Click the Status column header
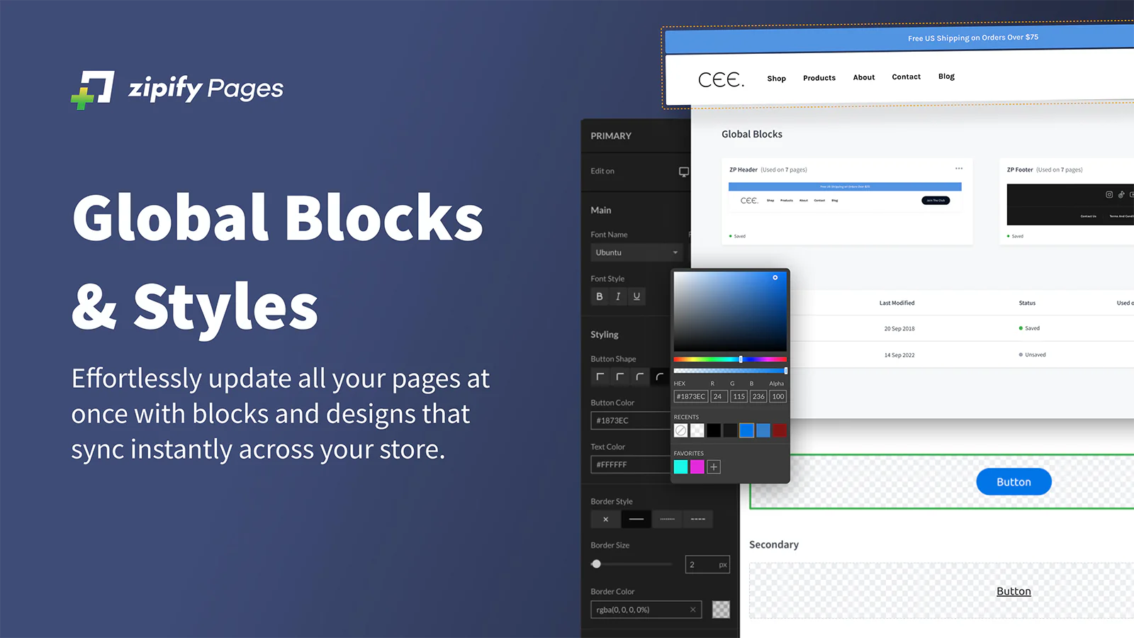 click(x=1027, y=303)
